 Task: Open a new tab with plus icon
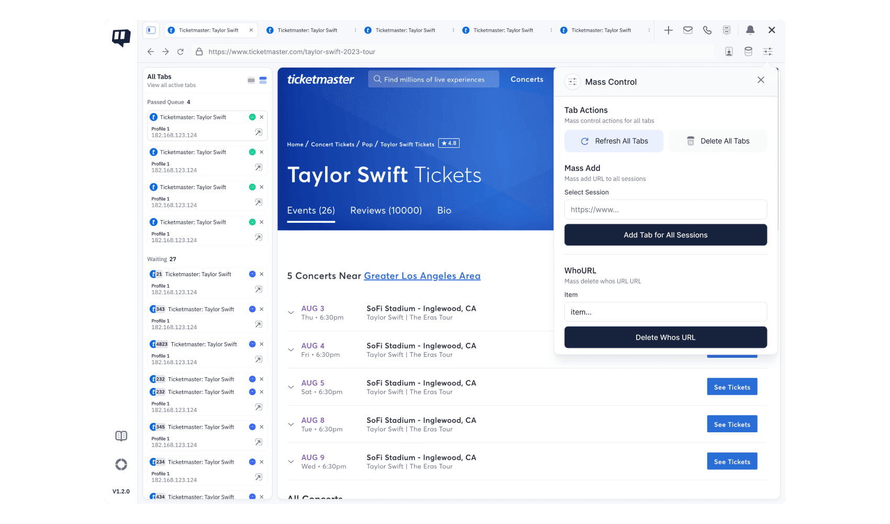pos(669,30)
